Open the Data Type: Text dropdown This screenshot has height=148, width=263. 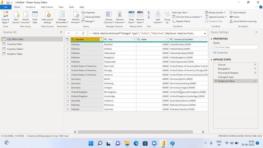pyautogui.click(x=180, y=13)
